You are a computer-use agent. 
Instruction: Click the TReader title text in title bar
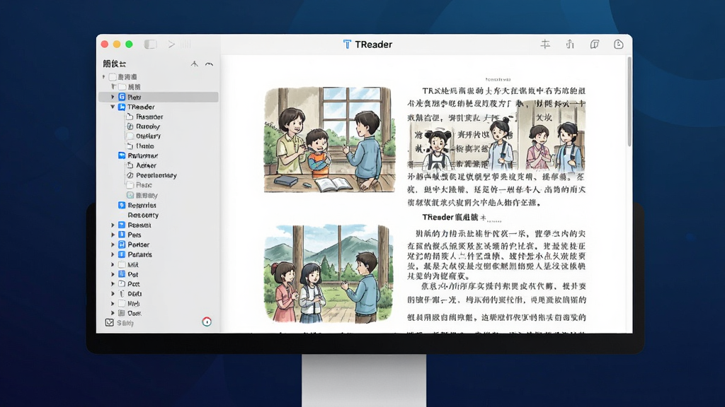tap(374, 45)
